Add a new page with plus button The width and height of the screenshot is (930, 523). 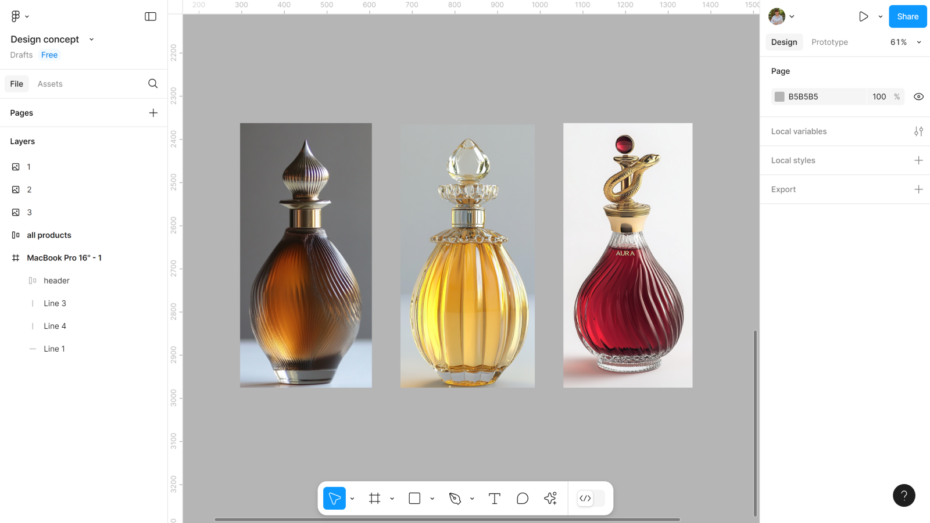[x=153, y=113]
